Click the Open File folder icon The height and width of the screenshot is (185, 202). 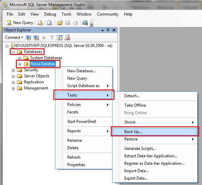pyautogui.click(x=60, y=23)
